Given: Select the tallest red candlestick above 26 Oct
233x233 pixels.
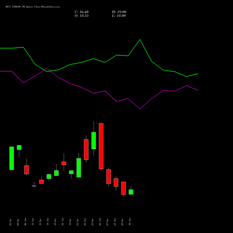Looking at the screenshot, I should 101,146.
